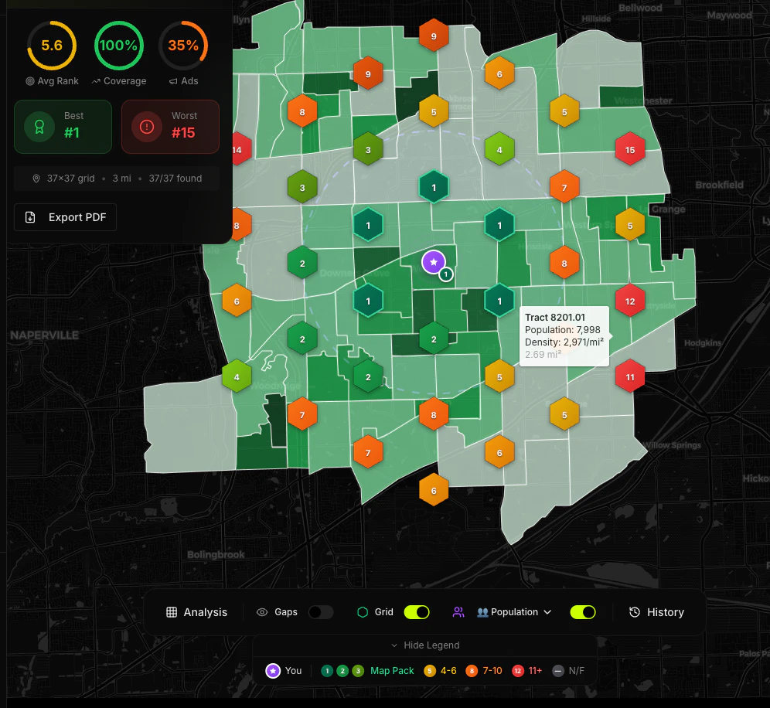Viewport: 770px width, 708px height.
Task: Select the green hexagon Grid icon
Action: (x=362, y=612)
